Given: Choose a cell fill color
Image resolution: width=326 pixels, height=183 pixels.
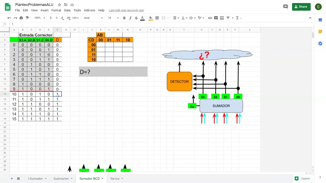Looking at the screenshot, I should coord(151,18).
